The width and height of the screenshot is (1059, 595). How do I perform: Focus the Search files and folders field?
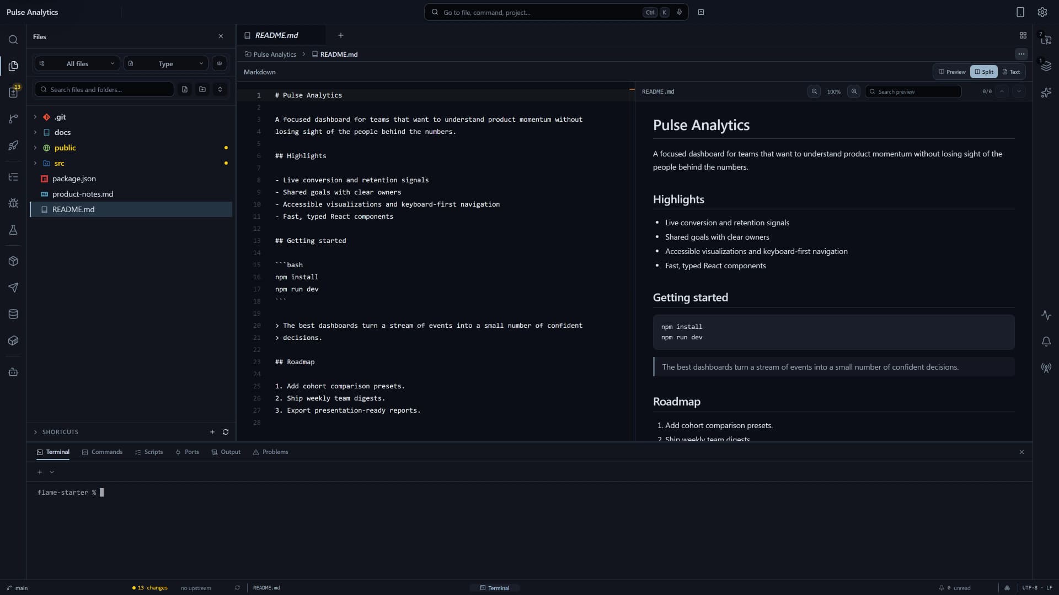pos(104,89)
